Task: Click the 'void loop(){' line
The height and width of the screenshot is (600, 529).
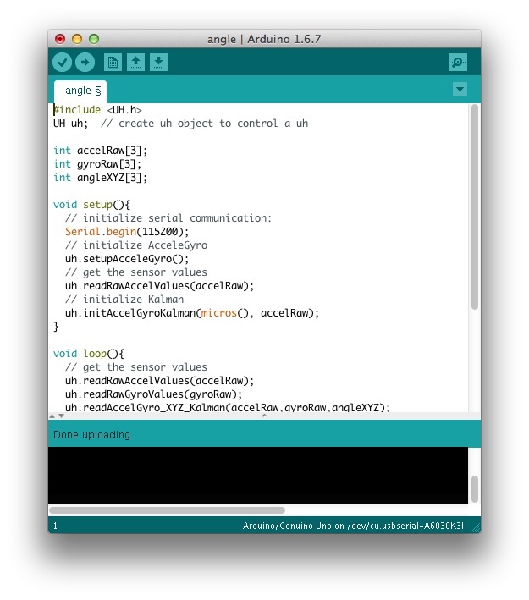Action: point(89,354)
